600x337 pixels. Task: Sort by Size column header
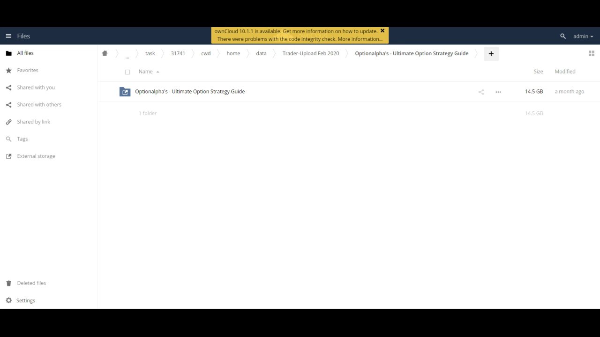538,72
